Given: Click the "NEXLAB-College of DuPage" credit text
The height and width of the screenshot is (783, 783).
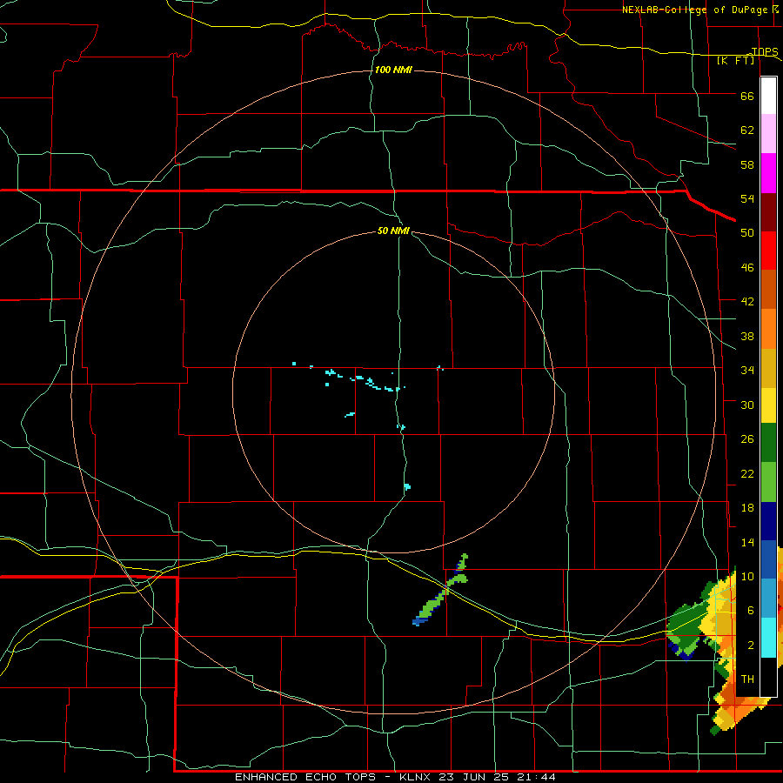Looking at the screenshot, I should [696, 10].
